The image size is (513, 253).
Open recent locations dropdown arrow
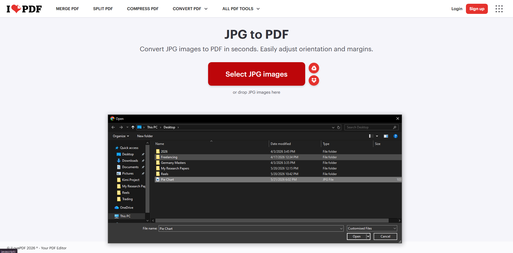[x=127, y=127]
